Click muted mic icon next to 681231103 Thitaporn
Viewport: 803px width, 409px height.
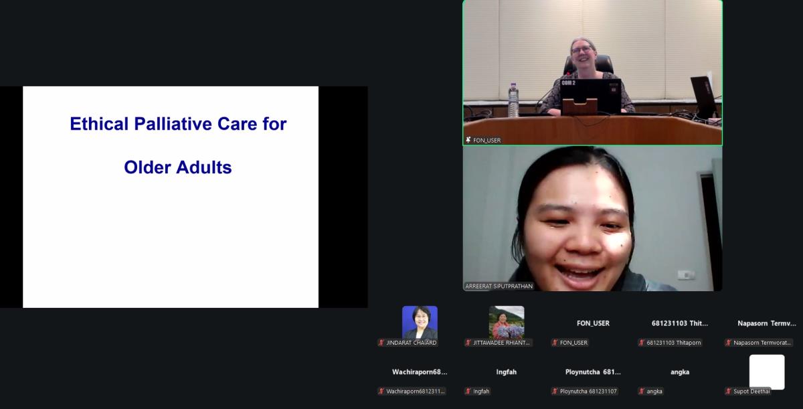(x=642, y=343)
